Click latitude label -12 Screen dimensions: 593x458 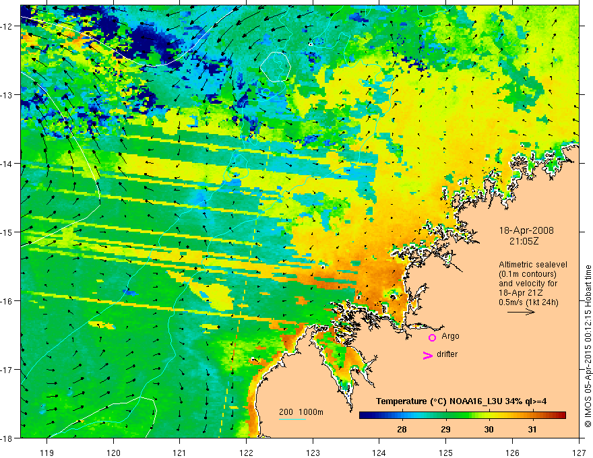pos(8,26)
